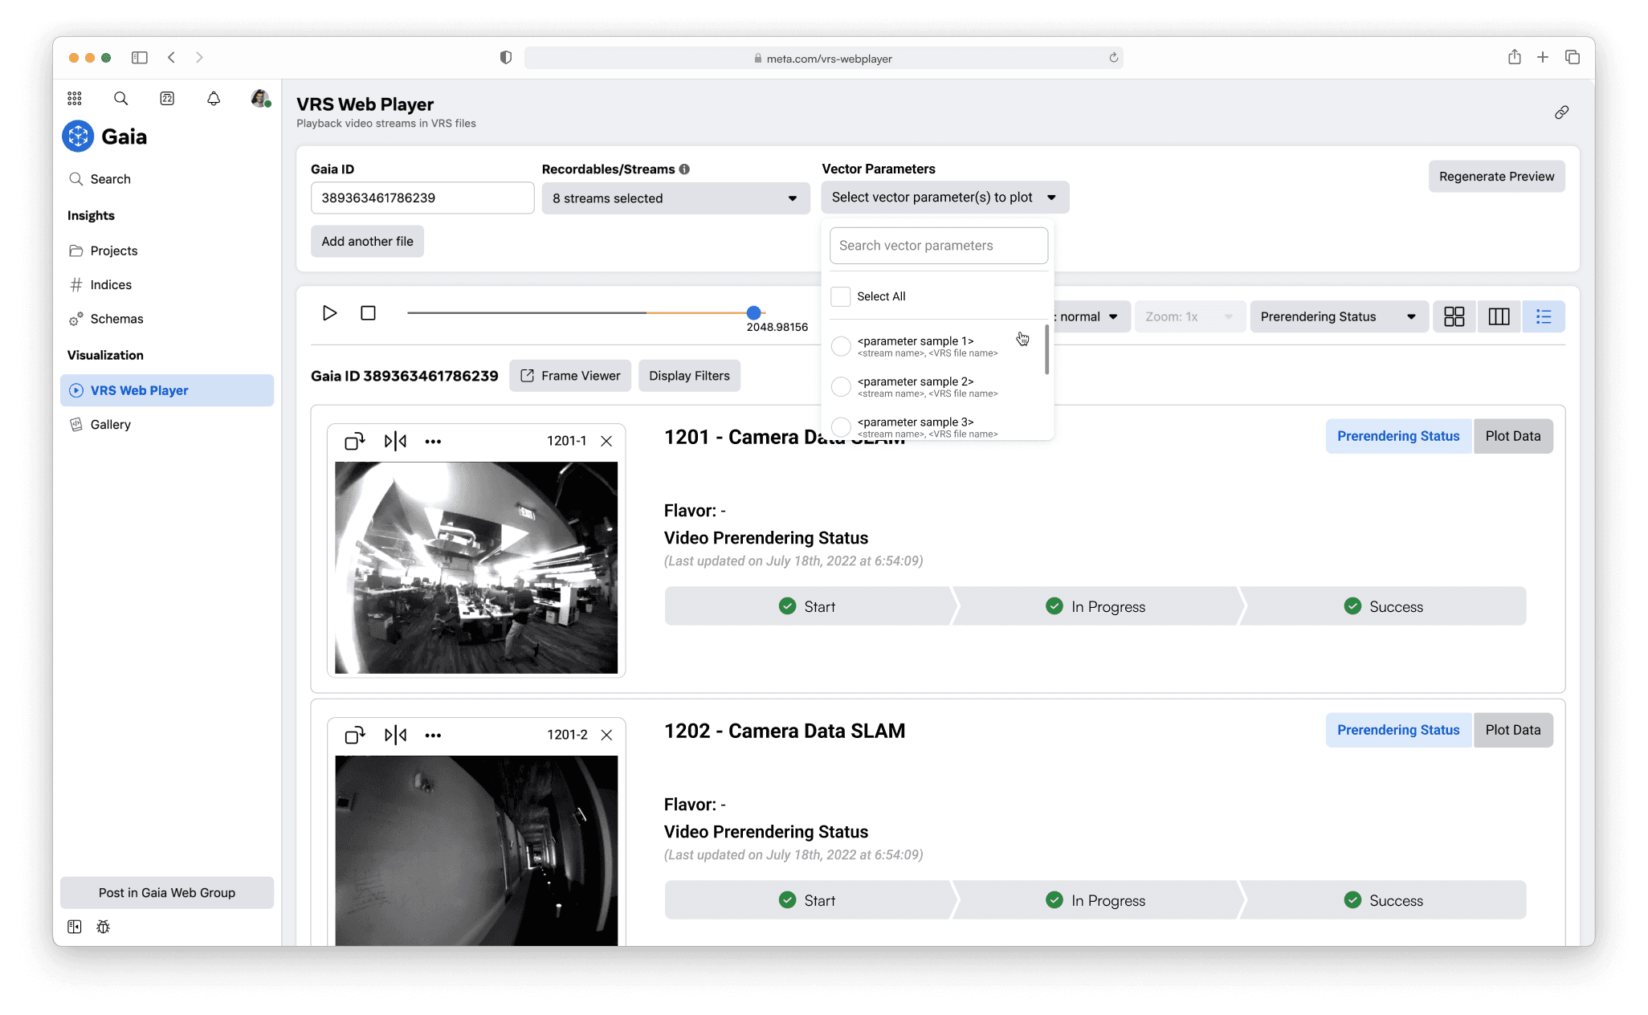Click the browser share icon
This screenshot has height=1015, width=1648.
(x=1514, y=57)
